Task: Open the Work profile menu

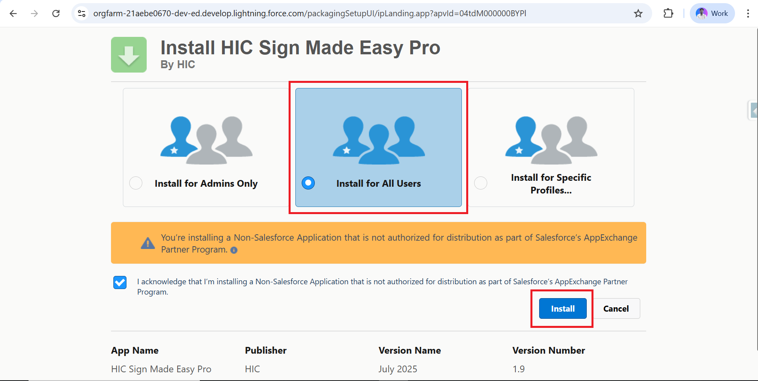Action: point(712,13)
